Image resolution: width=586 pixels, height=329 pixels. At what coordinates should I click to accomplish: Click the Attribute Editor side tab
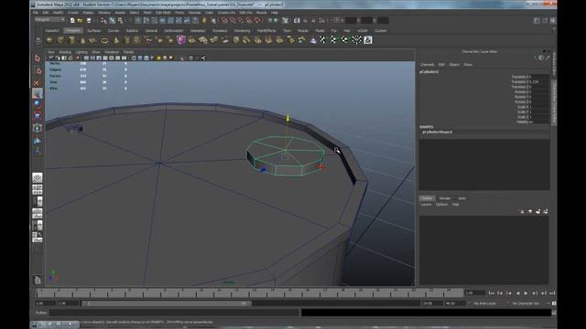554,63
